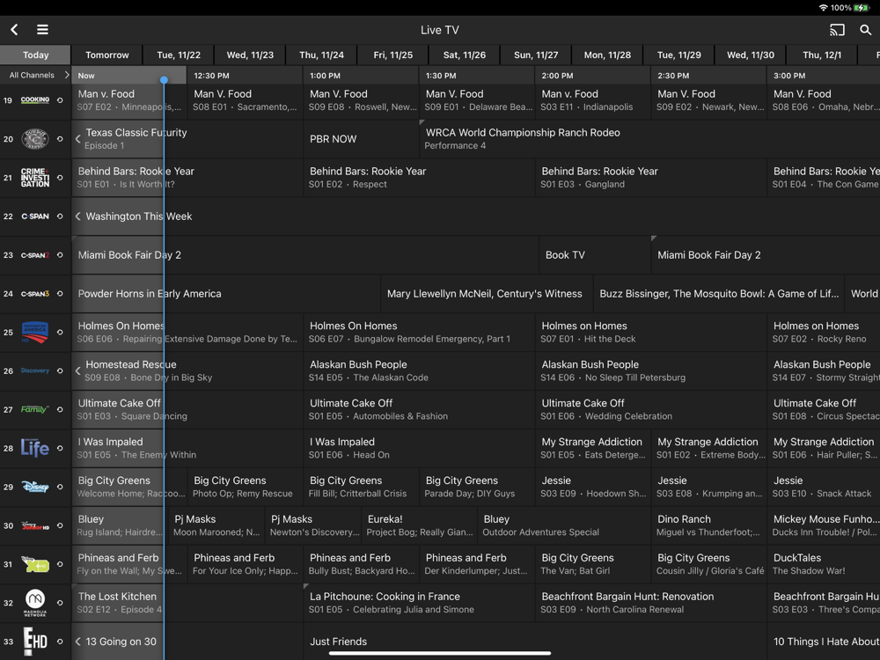Select the C-SPAN3 logo on channel 24
The image size is (880, 660).
(x=35, y=294)
